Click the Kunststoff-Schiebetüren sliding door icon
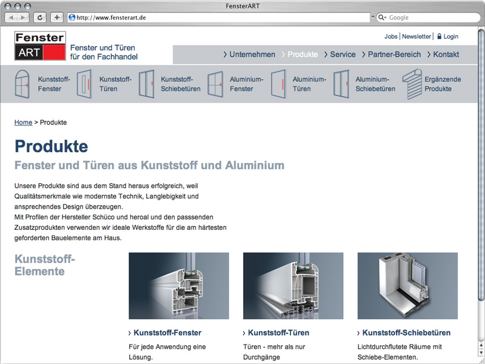 tap(147, 84)
